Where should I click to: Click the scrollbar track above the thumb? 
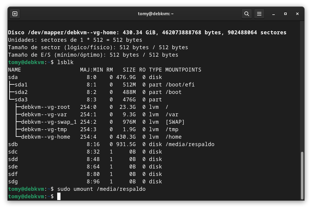[302, 89]
